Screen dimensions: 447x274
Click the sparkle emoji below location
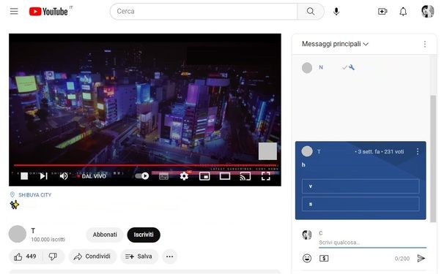(14, 205)
